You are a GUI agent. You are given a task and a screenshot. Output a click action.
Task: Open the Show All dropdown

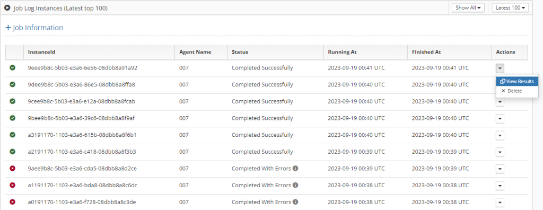pos(468,7)
